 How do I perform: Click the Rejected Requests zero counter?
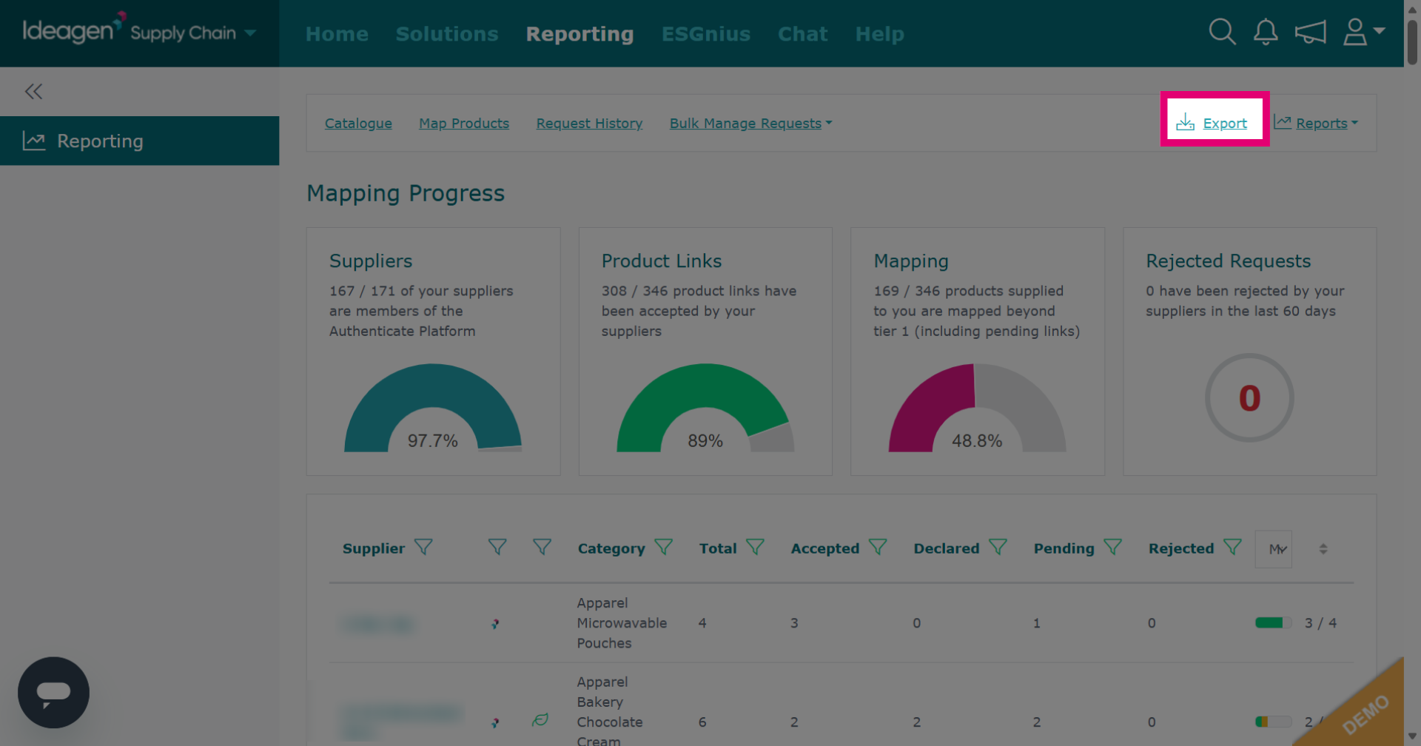(1249, 398)
